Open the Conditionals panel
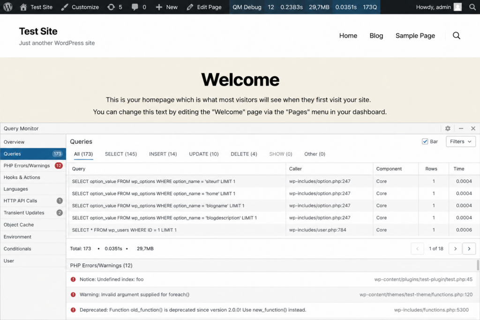The width and height of the screenshot is (480, 320). tap(33, 249)
